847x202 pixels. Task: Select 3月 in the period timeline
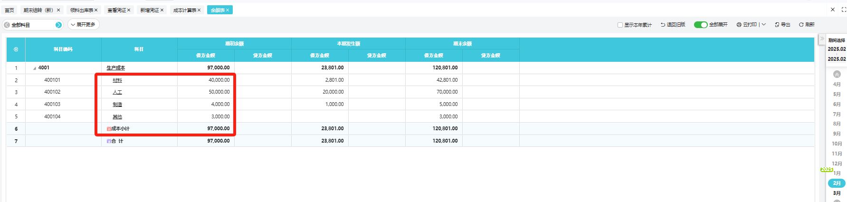point(837,193)
